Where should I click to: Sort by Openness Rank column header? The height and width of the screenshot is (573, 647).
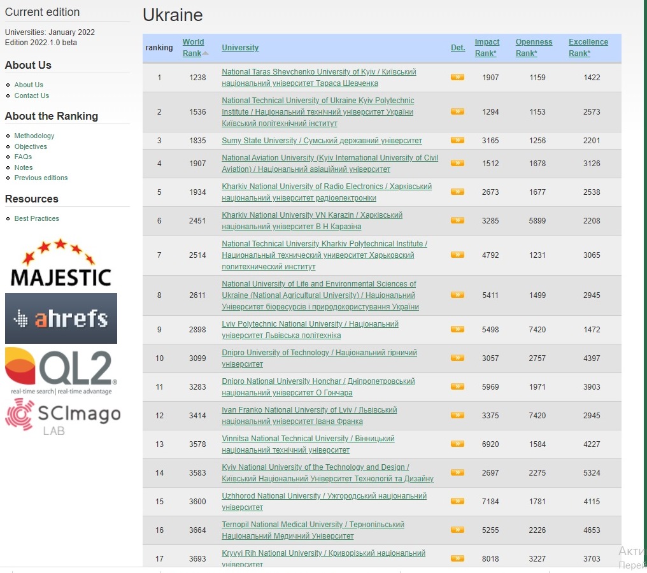click(x=534, y=48)
